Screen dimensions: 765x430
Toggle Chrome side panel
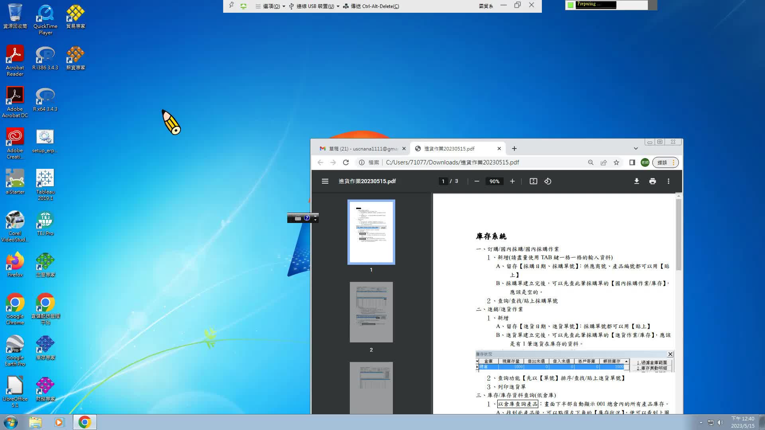click(x=632, y=162)
